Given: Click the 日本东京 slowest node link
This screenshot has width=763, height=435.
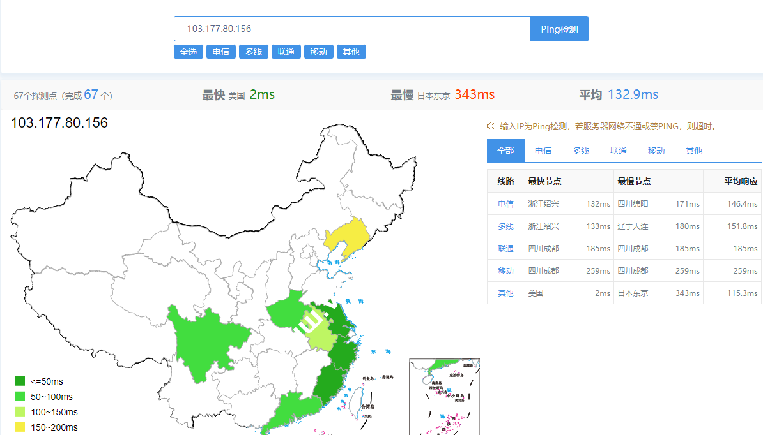Looking at the screenshot, I should tap(635, 293).
